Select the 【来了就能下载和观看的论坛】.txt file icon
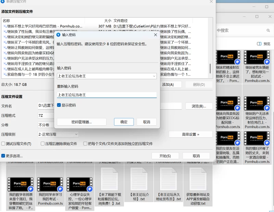 109,177
